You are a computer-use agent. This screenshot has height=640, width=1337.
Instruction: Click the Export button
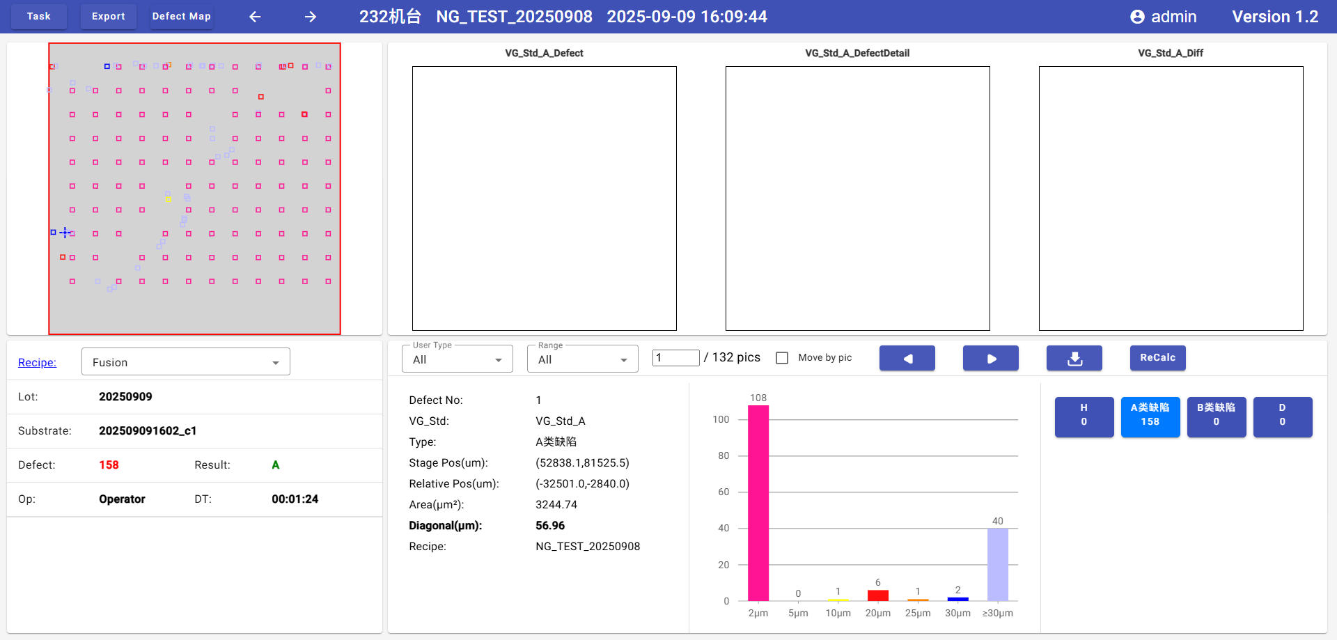pyautogui.click(x=109, y=16)
